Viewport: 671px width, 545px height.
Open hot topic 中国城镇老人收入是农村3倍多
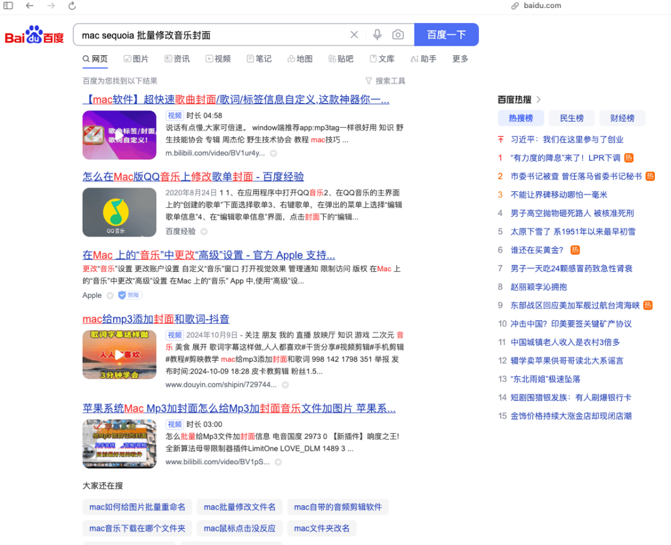[x=565, y=342]
